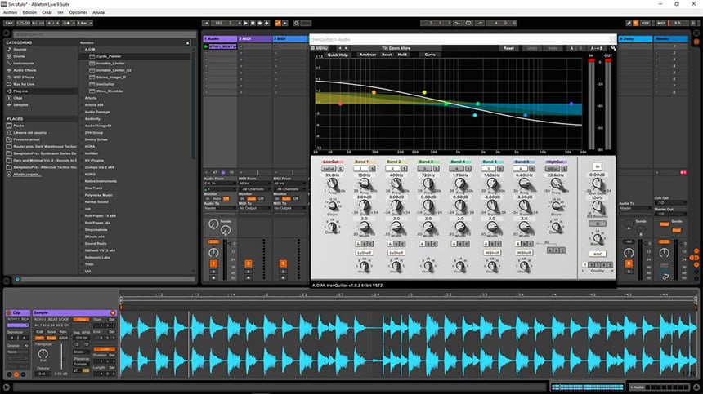Toggle track 2 activator button

click(248, 263)
